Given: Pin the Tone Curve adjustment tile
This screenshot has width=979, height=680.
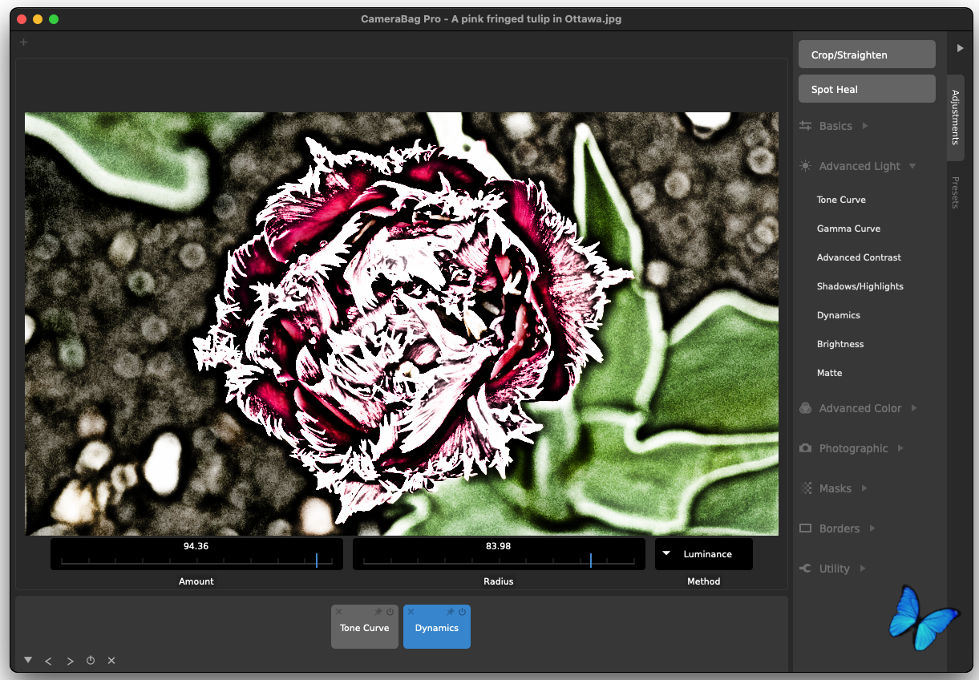Looking at the screenshot, I should pyautogui.click(x=378, y=612).
